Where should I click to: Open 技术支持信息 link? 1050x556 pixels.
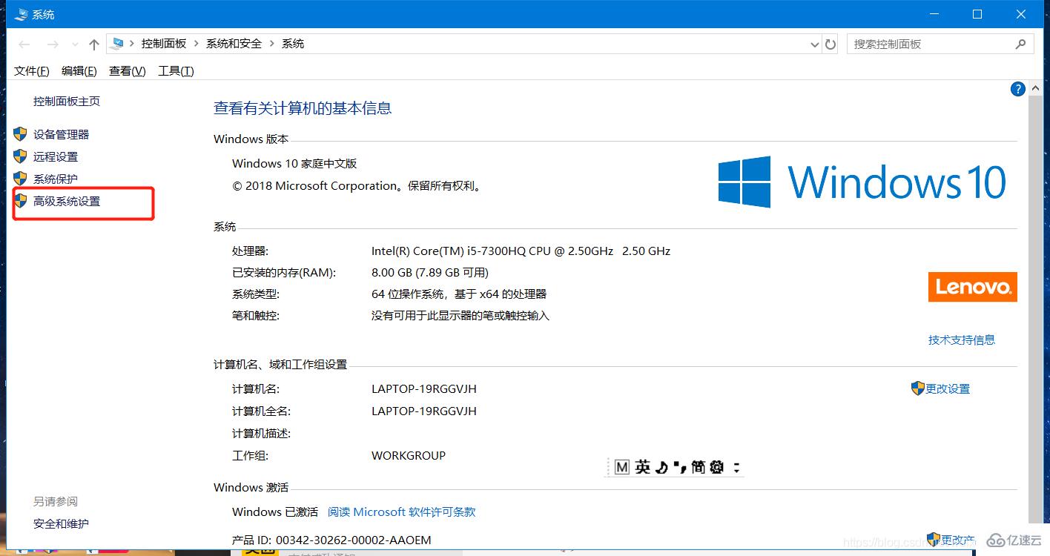click(x=962, y=340)
